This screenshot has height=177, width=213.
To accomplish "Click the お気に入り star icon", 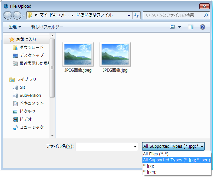I will point(12,40).
